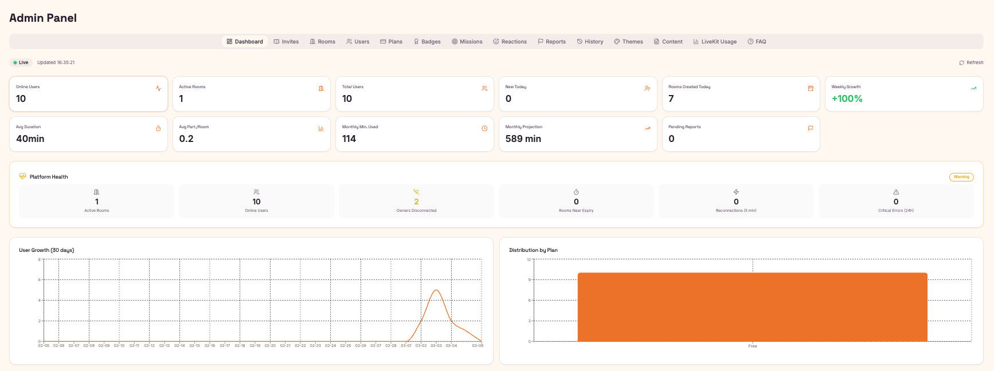Click the Rooms Near Expiry label
This screenshot has height=371, width=994.
pyautogui.click(x=576, y=211)
